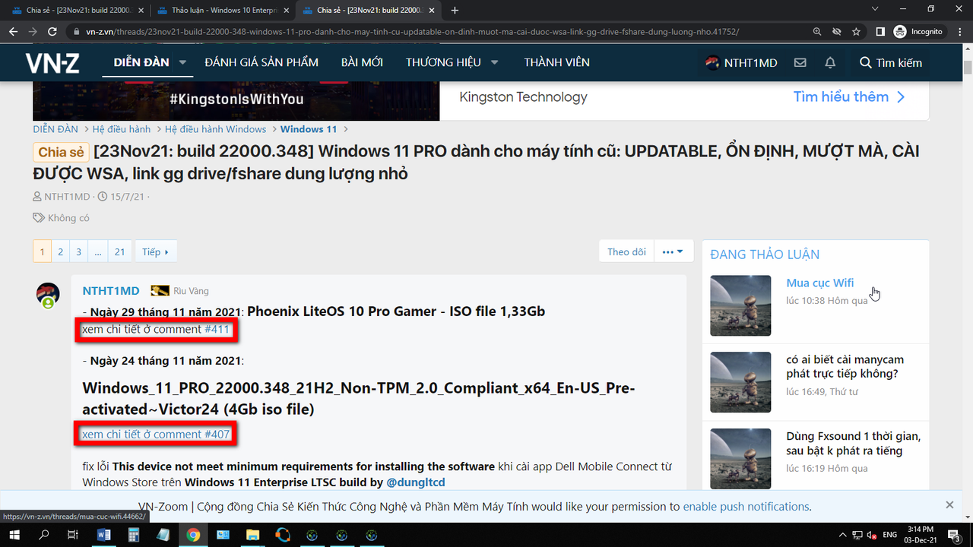Open Task View on the taskbar
The height and width of the screenshot is (547, 973).
point(73,536)
